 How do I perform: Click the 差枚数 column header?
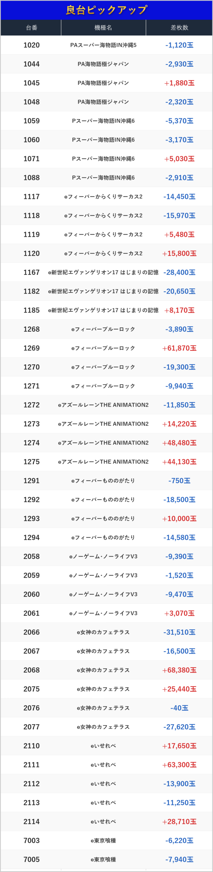179,28
